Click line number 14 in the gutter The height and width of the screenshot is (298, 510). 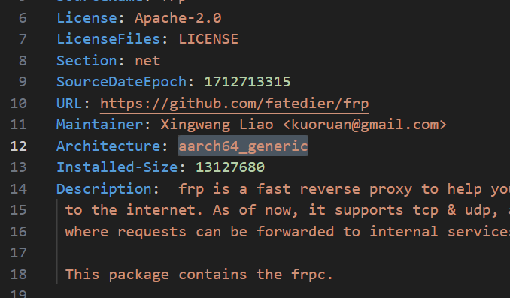(x=19, y=189)
